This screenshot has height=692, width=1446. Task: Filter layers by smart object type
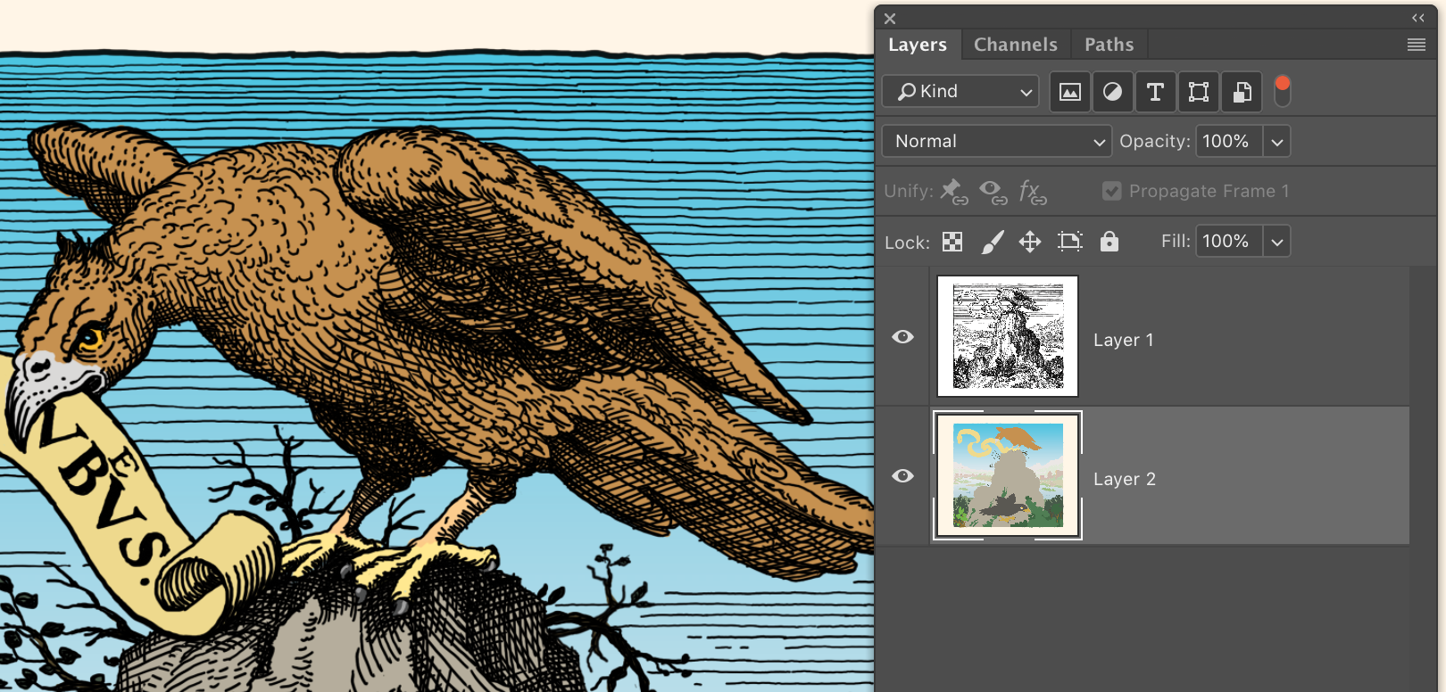pyautogui.click(x=1242, y=92)
